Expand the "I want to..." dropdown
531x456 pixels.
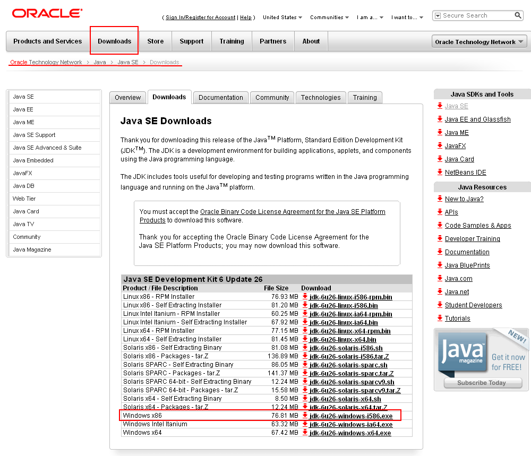tap(407, 18)
